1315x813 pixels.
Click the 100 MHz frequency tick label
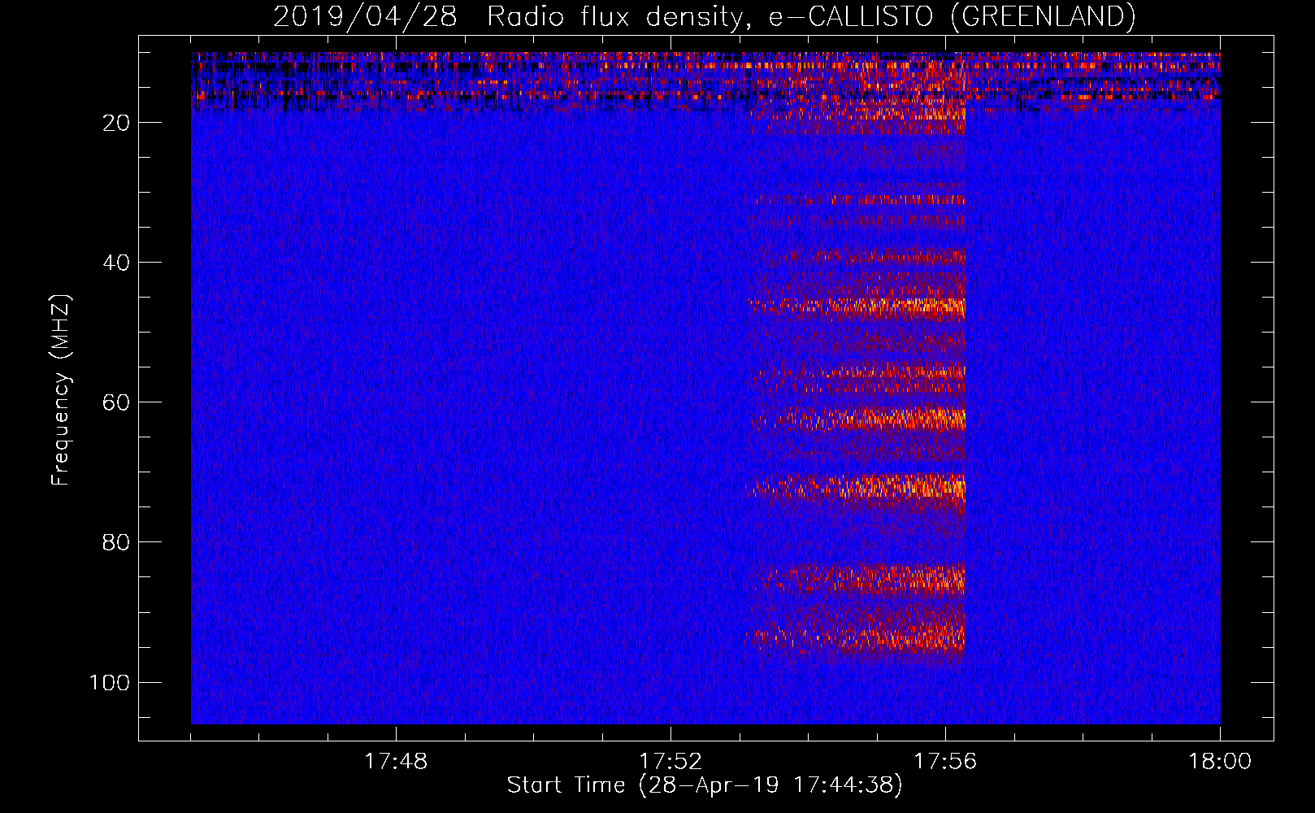point(110,682)
